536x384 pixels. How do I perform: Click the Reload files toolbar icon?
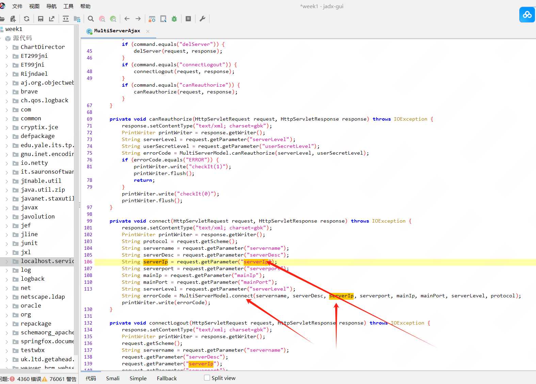tap(27, 19)
